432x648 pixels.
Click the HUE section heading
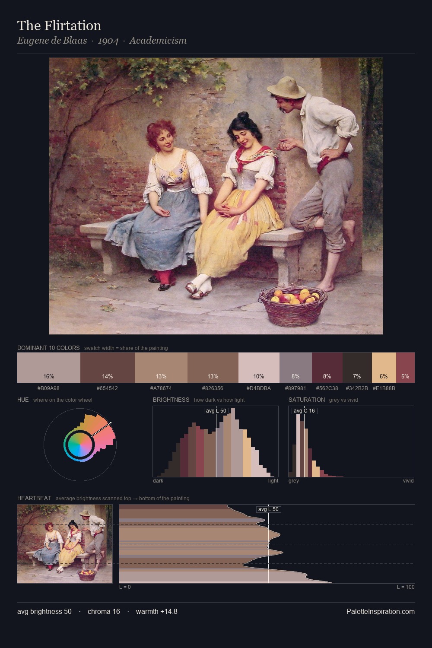23,400
